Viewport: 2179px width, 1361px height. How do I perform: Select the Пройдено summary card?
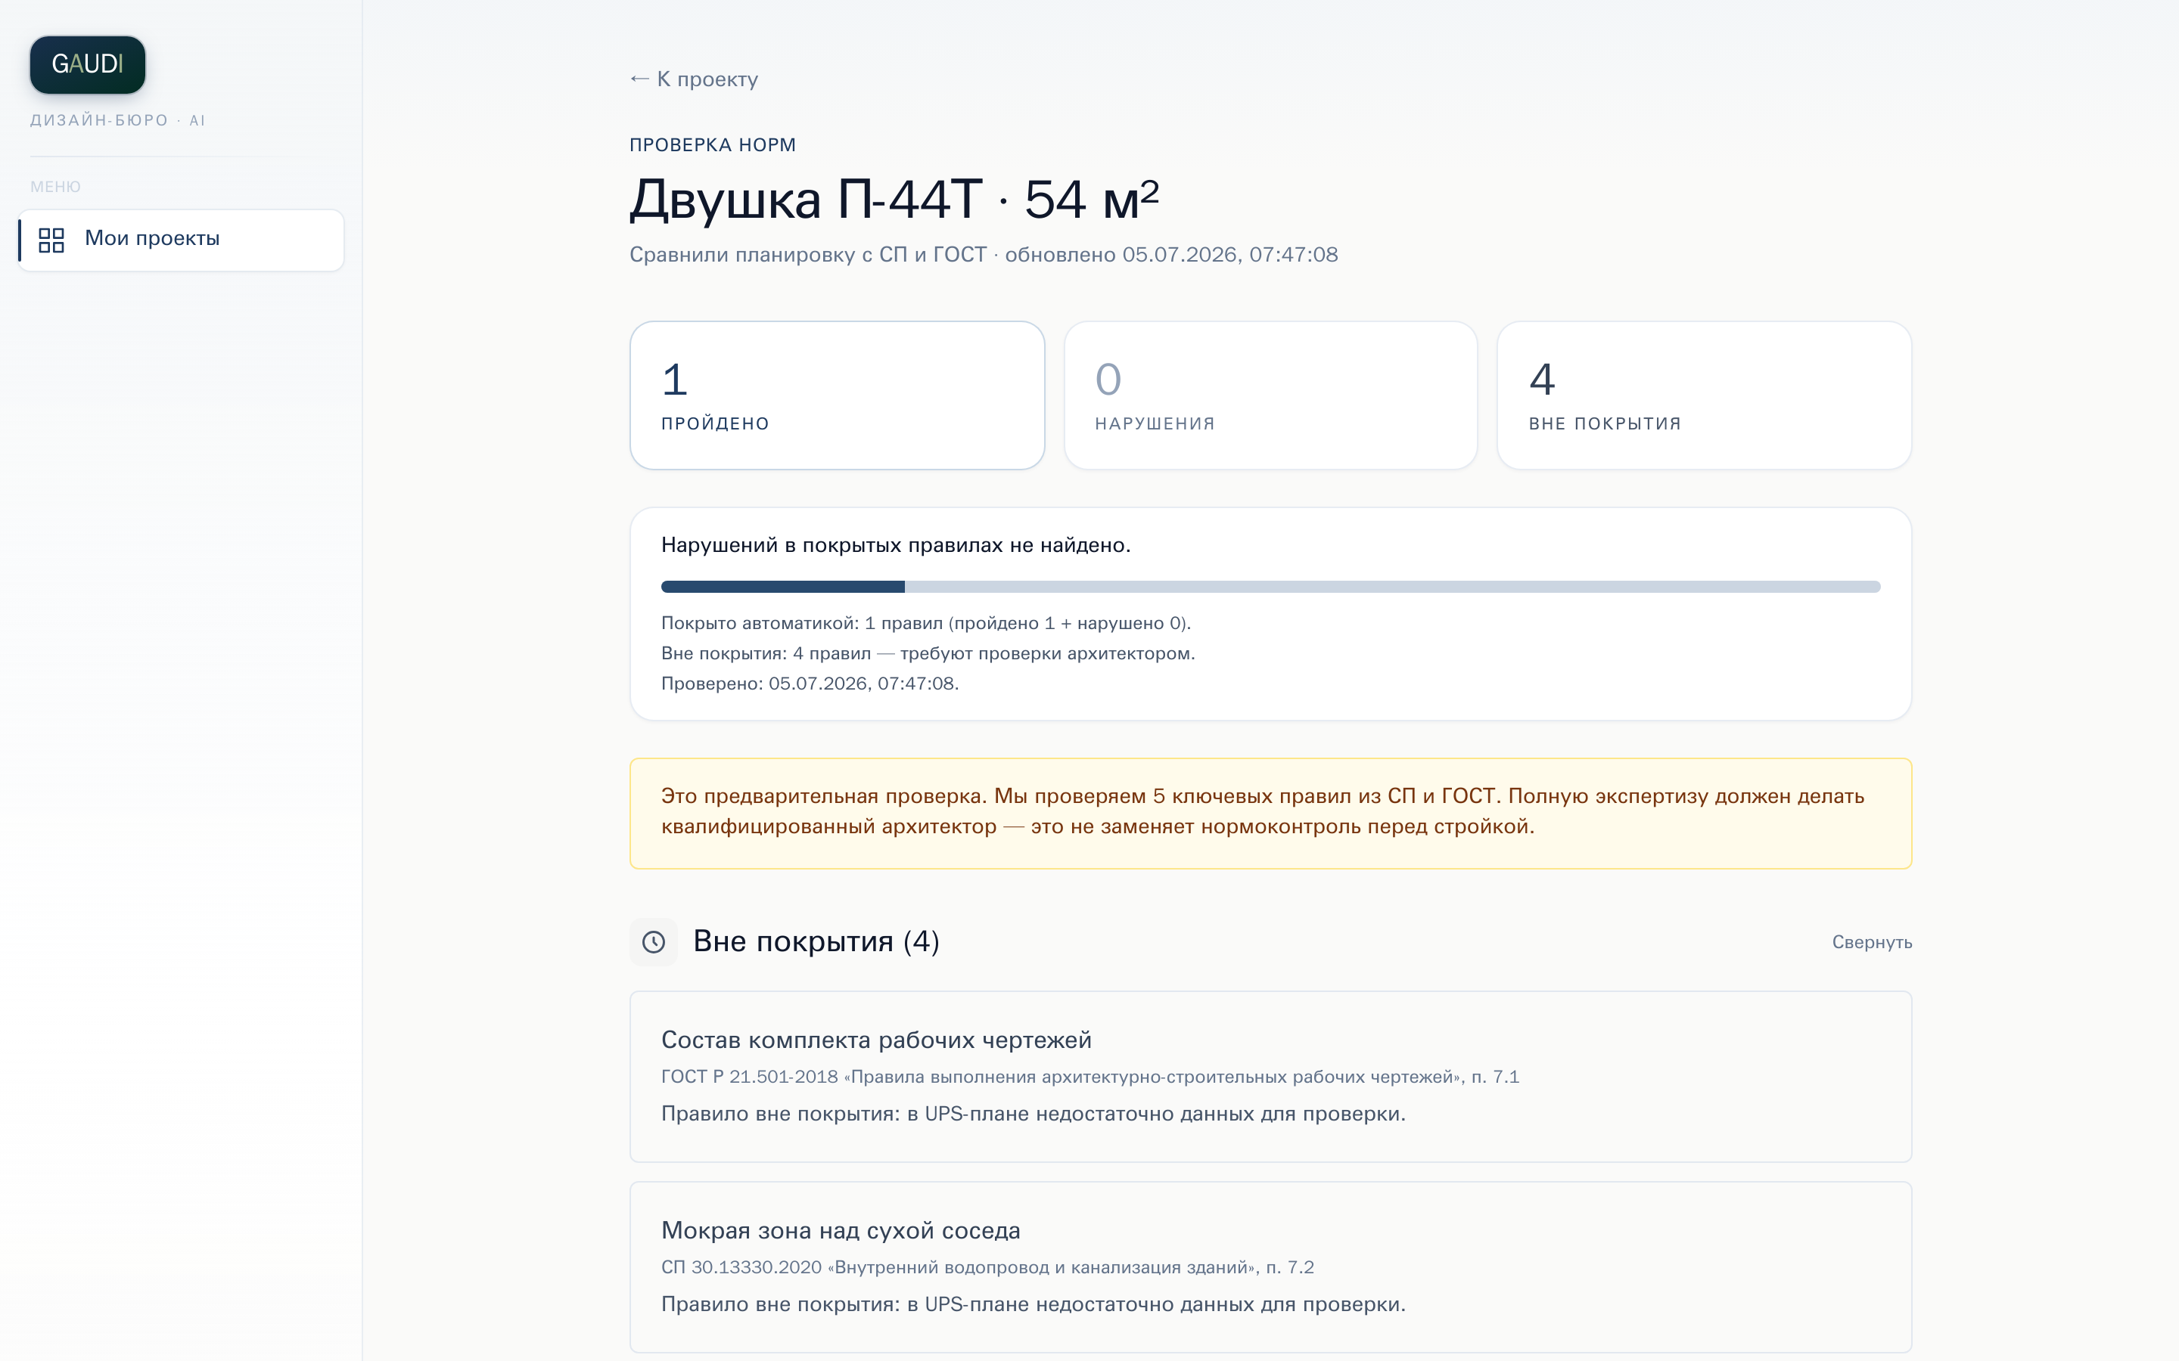click(x=838, y=395)
